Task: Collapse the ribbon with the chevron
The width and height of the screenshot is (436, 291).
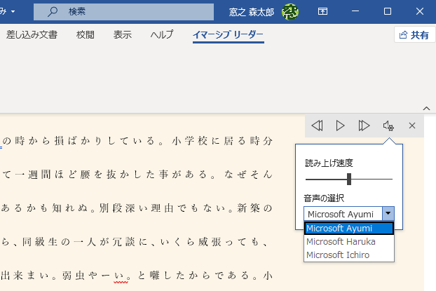Action: tap(427, 109)
